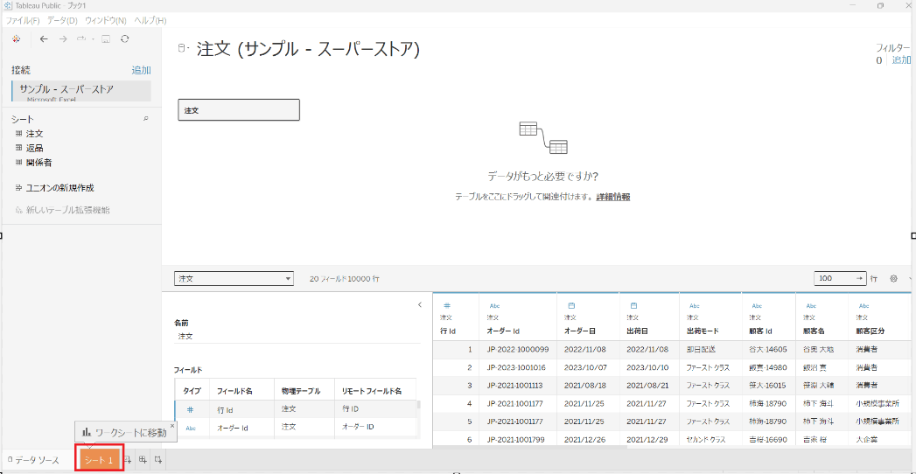Screen dimensions: 916x474
Task: Click the cell JP-2022-1000099
Action: pos(518,349)
